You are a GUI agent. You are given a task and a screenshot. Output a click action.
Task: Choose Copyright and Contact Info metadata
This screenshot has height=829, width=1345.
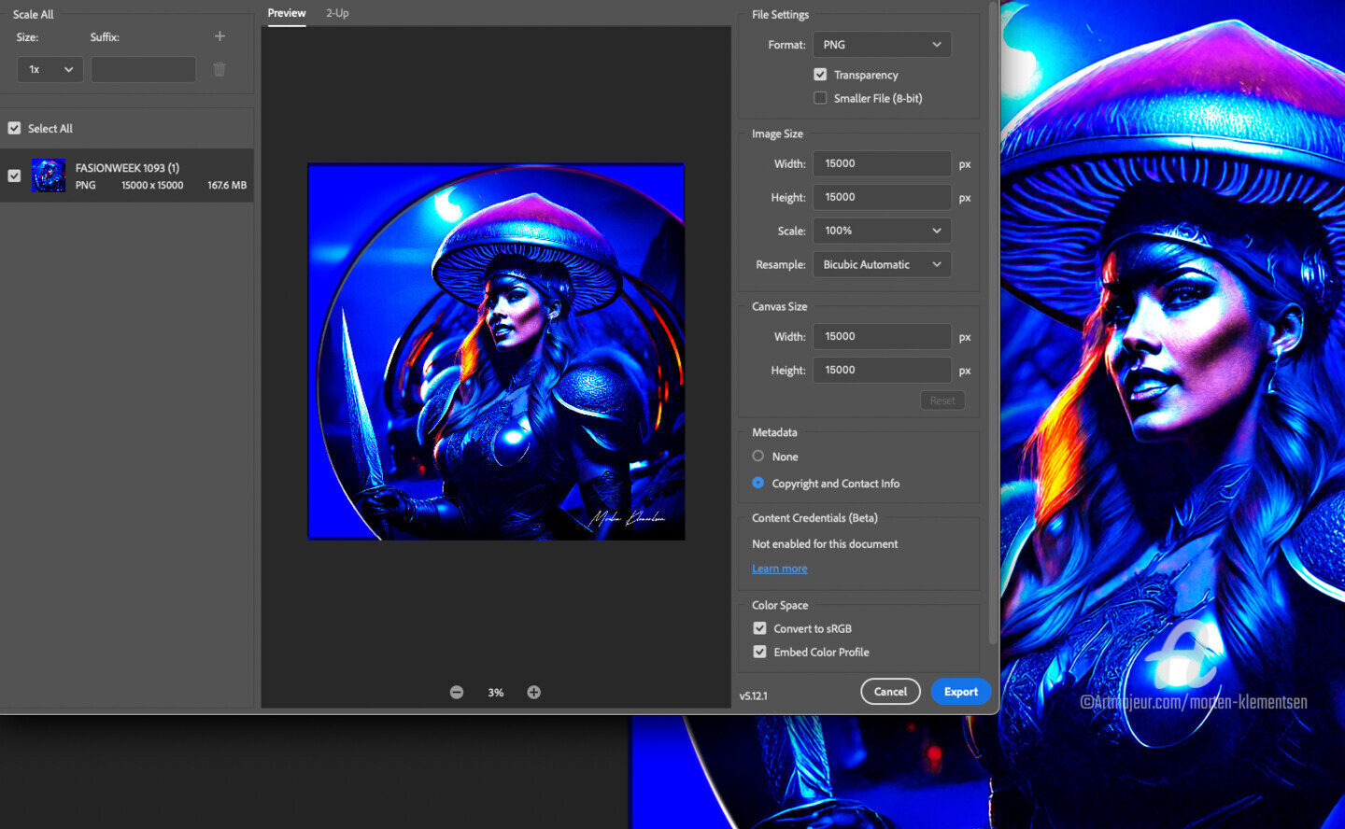[758, 483]
